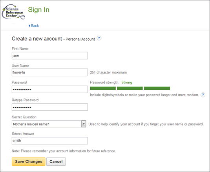Click the Create a new account heading
Image resolution: width=210 pixels, height=172 pixels.
pos(37,39)
